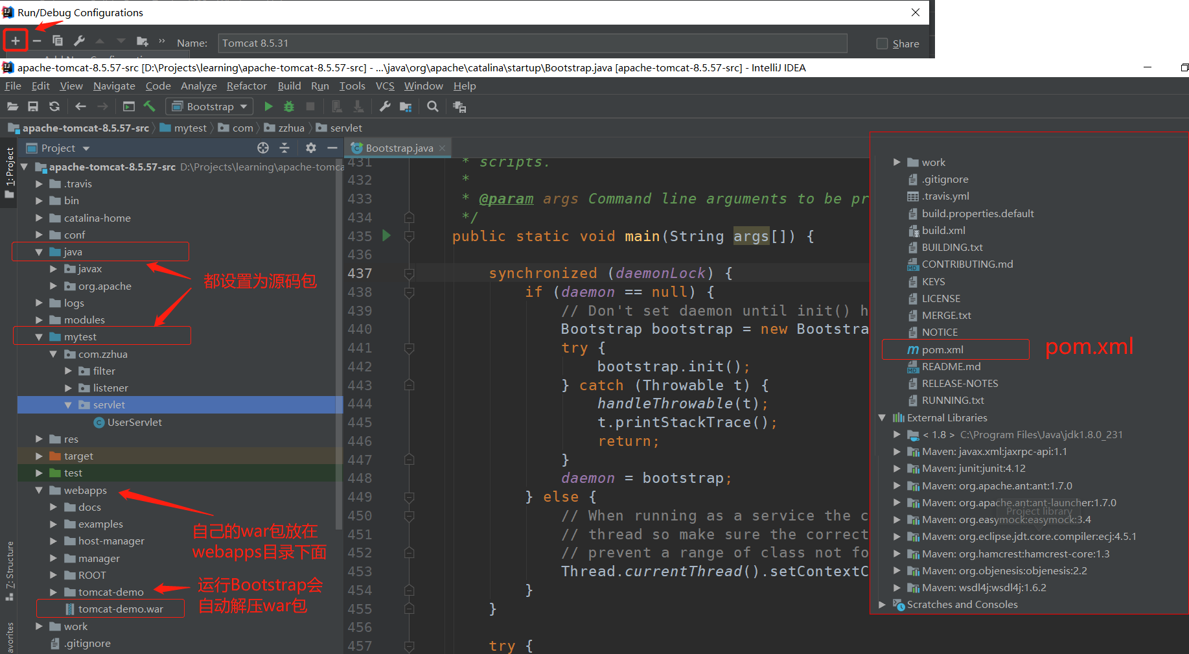
Task: Expand Maven: junit:junit:4.12 library
Action: coord(897,469)
